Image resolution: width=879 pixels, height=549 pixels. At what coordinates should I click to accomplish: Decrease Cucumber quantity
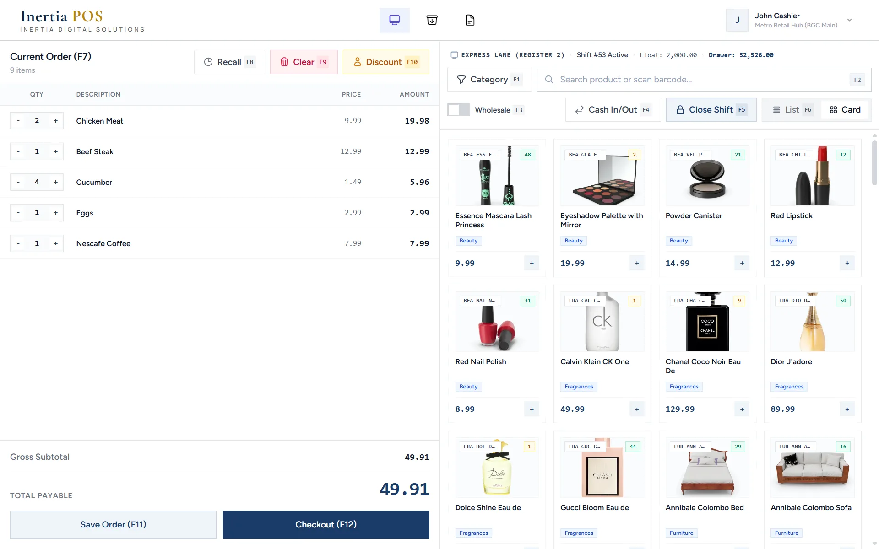pyautogui.click(x=18, y=182)
